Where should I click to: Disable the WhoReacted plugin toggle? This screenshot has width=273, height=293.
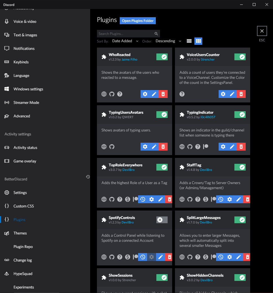coord(162,57)
